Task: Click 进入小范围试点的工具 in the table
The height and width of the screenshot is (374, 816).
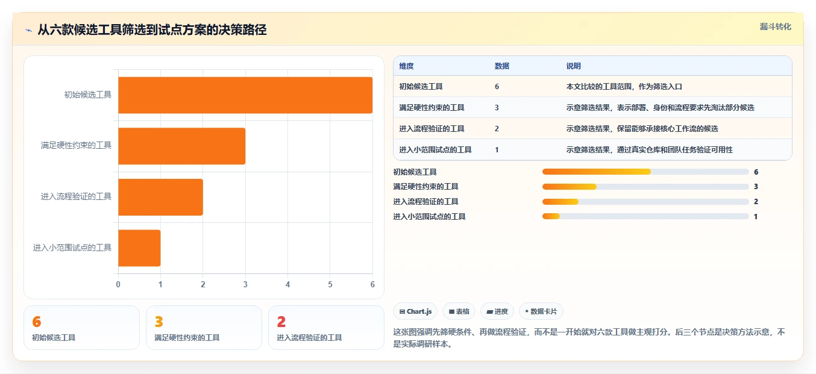Action: pos(435,150)
